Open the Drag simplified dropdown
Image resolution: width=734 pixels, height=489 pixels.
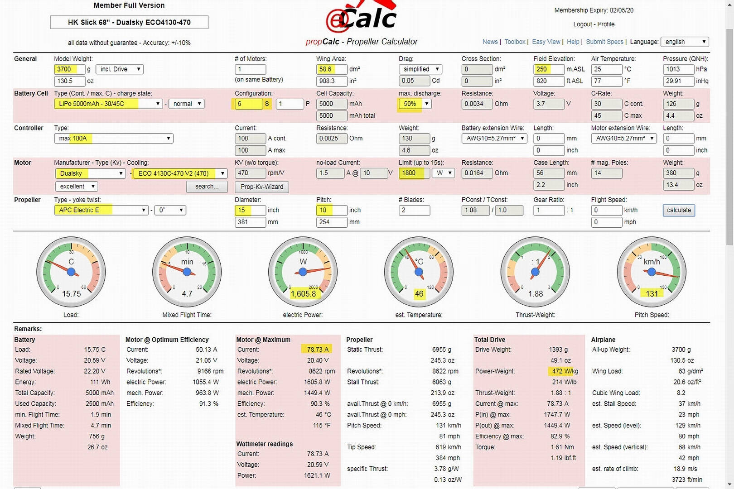point(420,69)
